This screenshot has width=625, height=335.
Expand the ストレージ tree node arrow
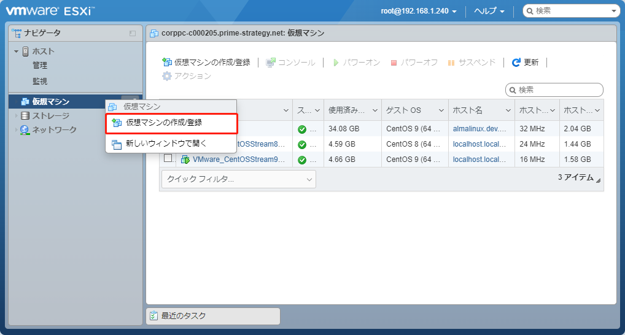[x=17, y=116]
